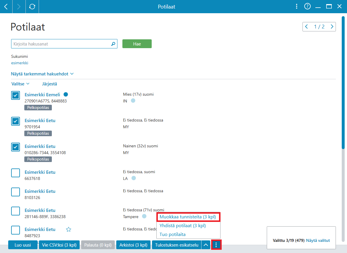347x253 pixels.
Task: Open the help question mark icon
Action: (x=307, y=6)
